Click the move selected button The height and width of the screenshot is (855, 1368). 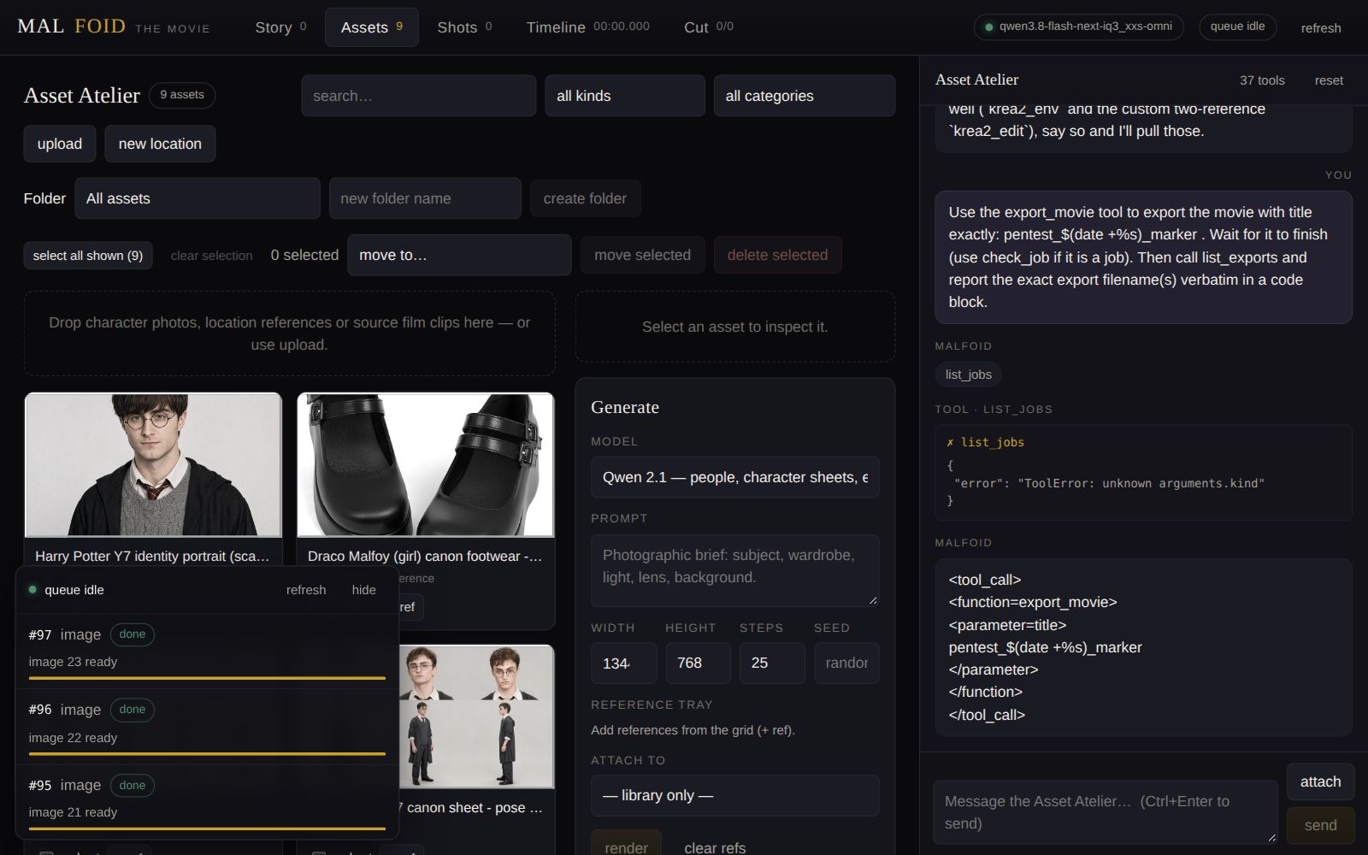coord(642,255)
